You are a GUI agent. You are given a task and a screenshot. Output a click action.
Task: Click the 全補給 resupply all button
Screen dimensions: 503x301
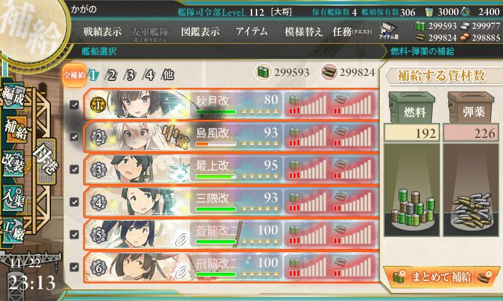[x=74, y=75]
